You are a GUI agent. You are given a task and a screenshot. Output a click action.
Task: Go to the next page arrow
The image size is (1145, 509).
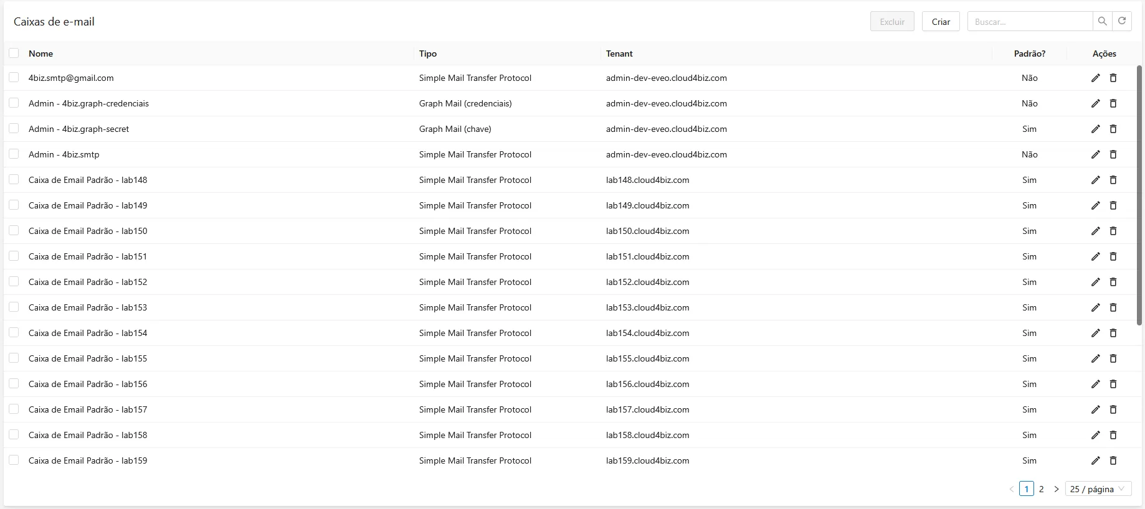[x=1056, y=489]
